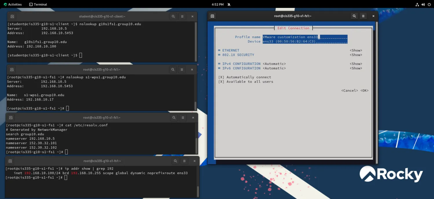Show the ETHERNET section
The image size is (434, 199).
[x=356, y=50]
